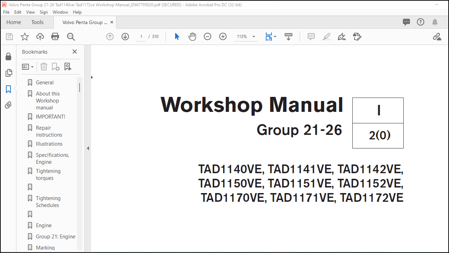Open the General bookmark

pos(45,83)
